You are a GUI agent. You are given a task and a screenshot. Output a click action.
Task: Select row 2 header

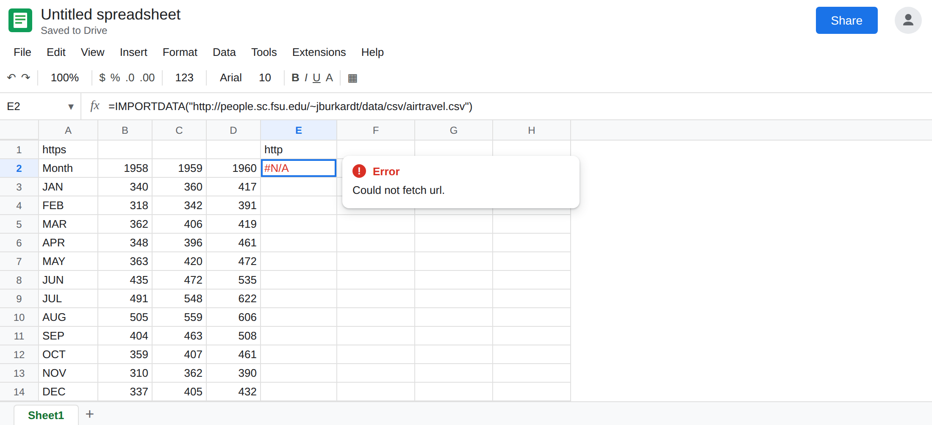[x=19, y=168]
